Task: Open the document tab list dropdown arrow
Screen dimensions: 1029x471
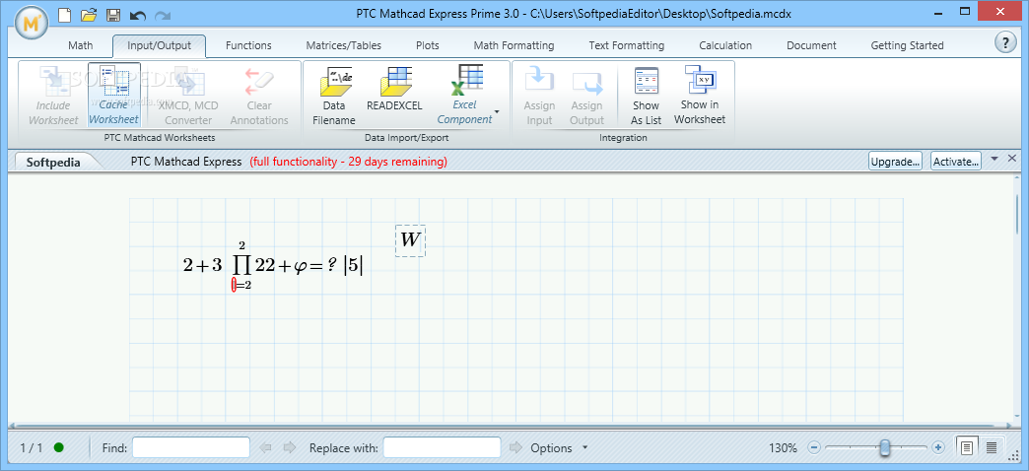Action: coord(995,159)
